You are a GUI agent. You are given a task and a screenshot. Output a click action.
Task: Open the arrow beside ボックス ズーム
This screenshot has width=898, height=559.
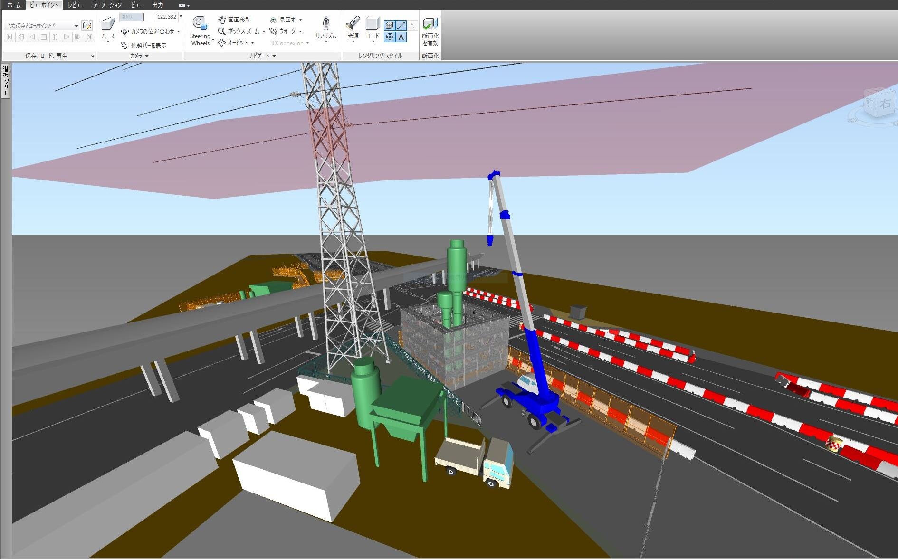point(264,31)
